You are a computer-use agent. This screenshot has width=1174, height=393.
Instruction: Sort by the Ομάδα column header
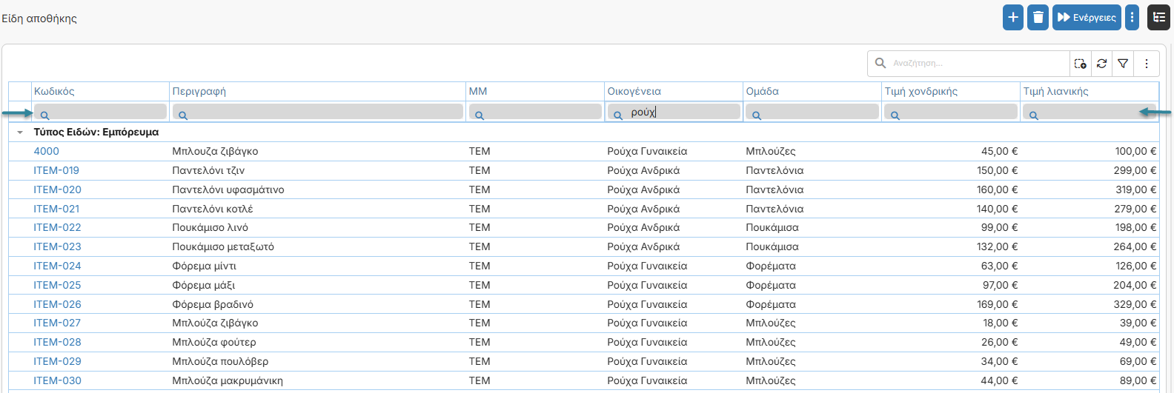tap(812, 91)
